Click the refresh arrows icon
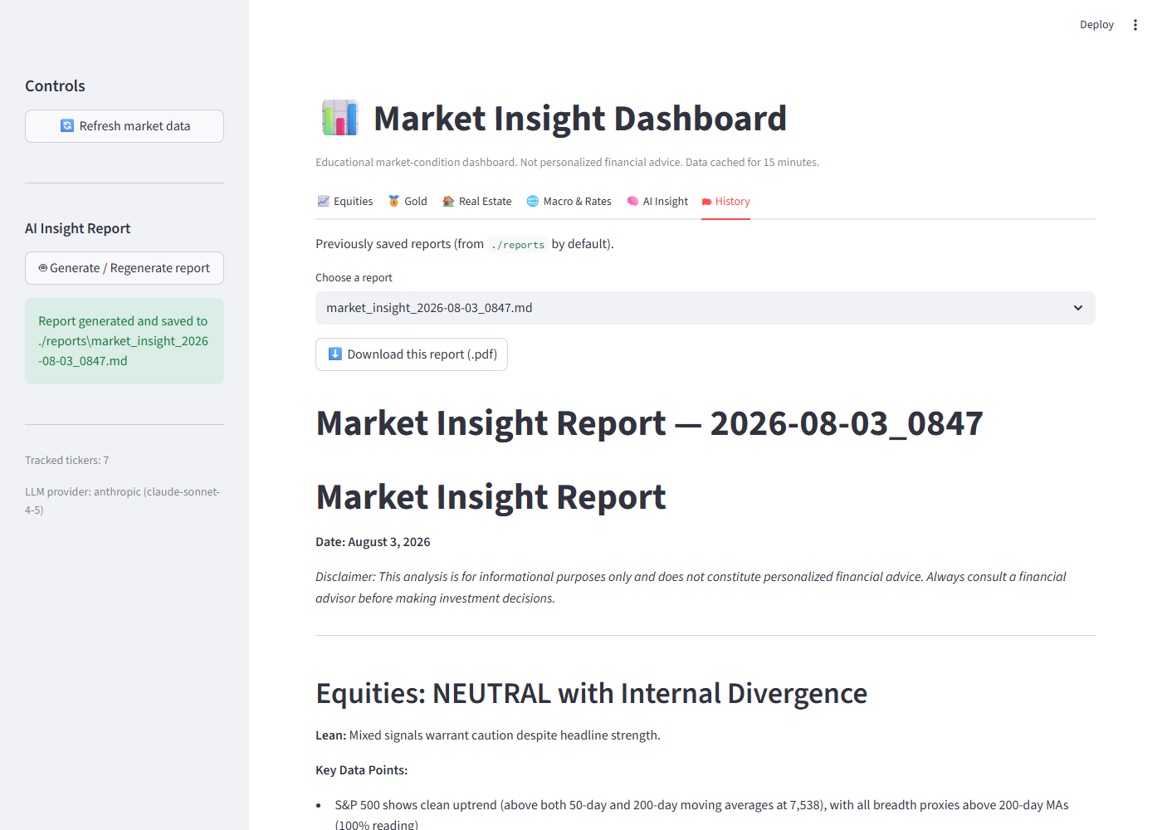 tap(67, 126)
